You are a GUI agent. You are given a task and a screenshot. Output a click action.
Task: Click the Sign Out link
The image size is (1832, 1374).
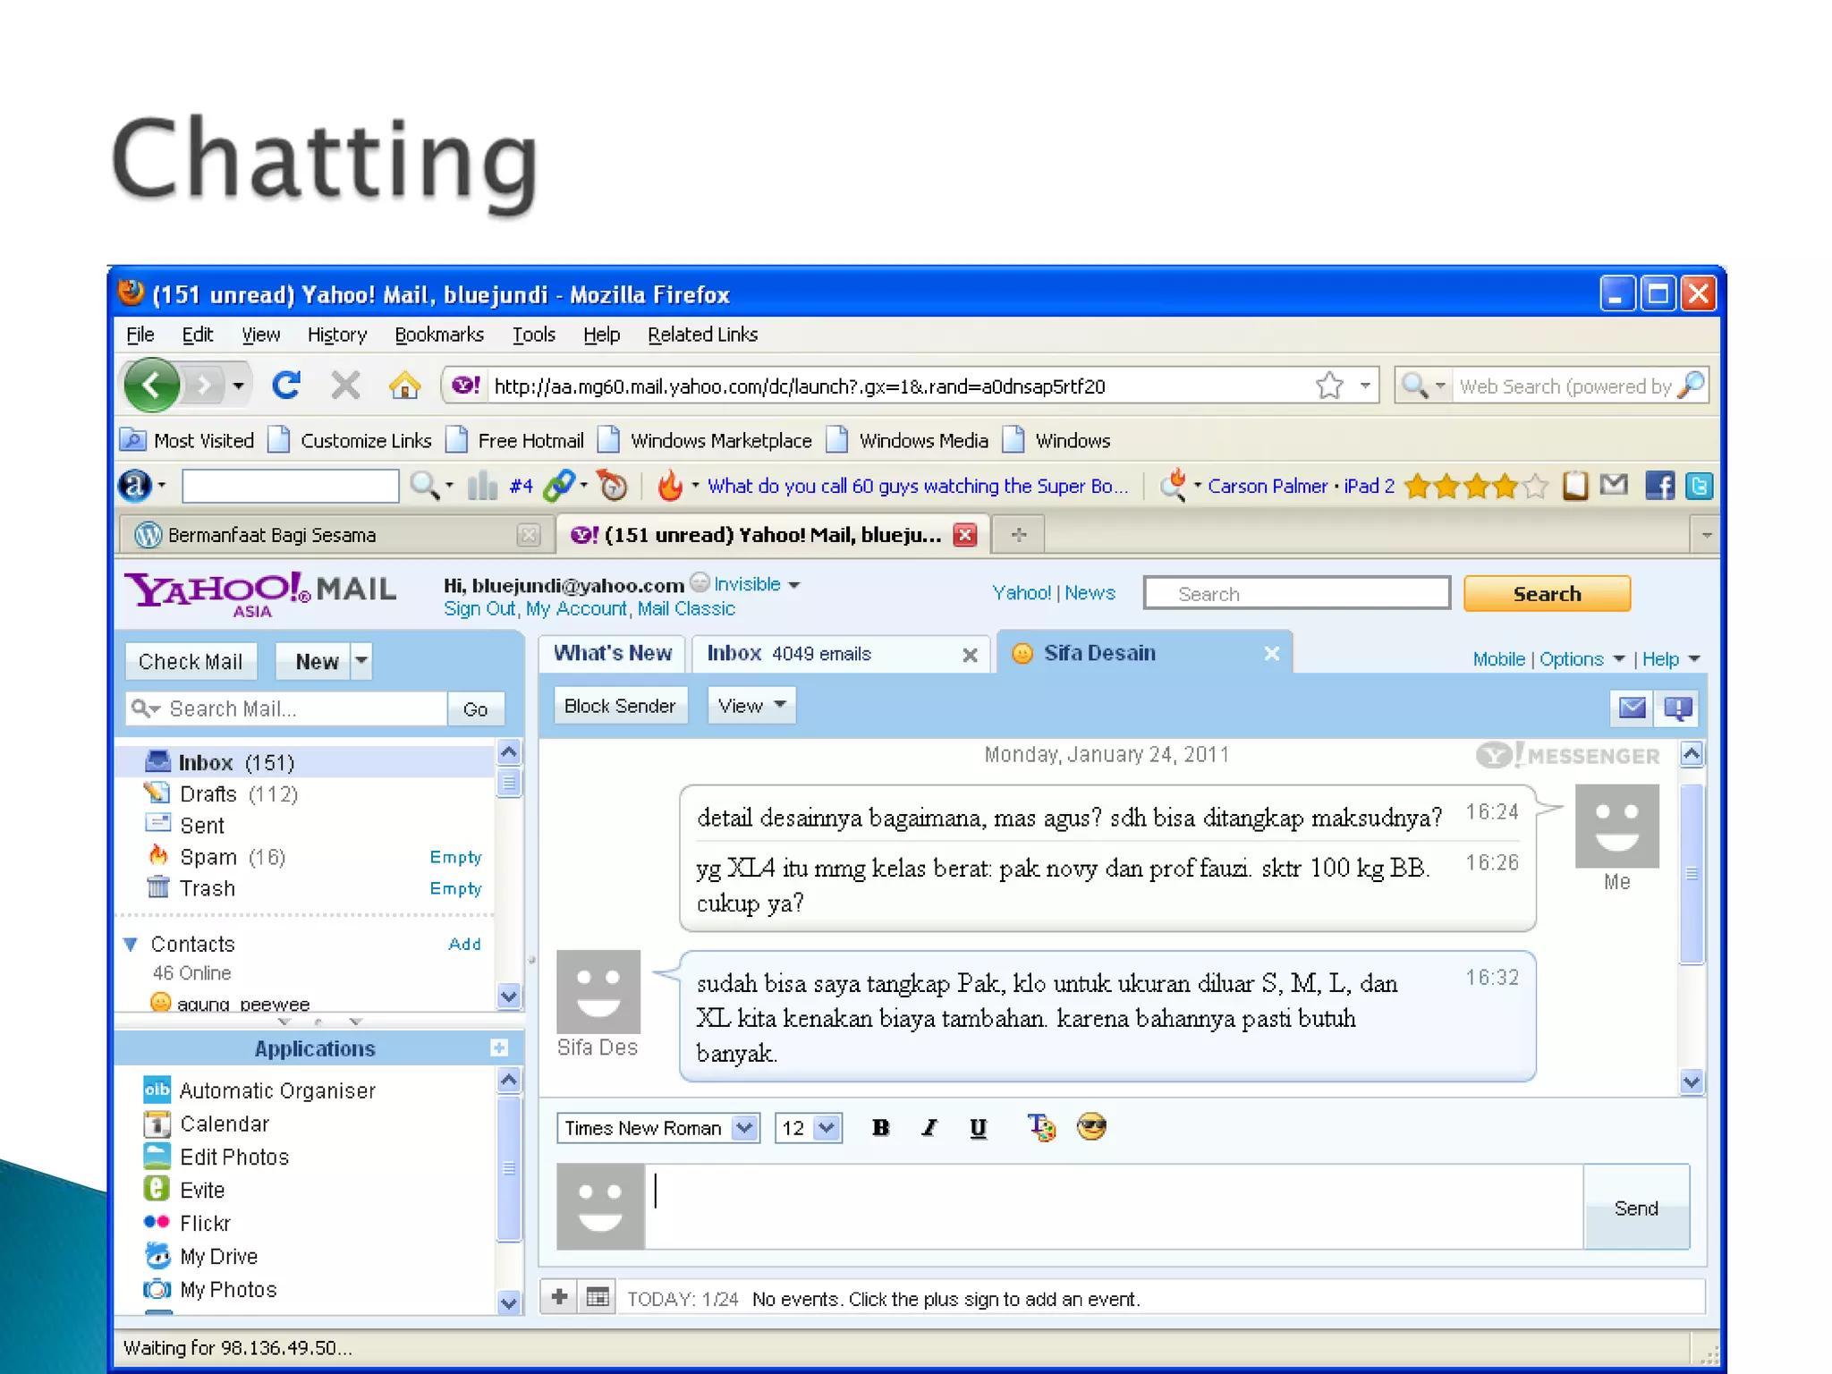pyautogui.click(x=479, y=609)
